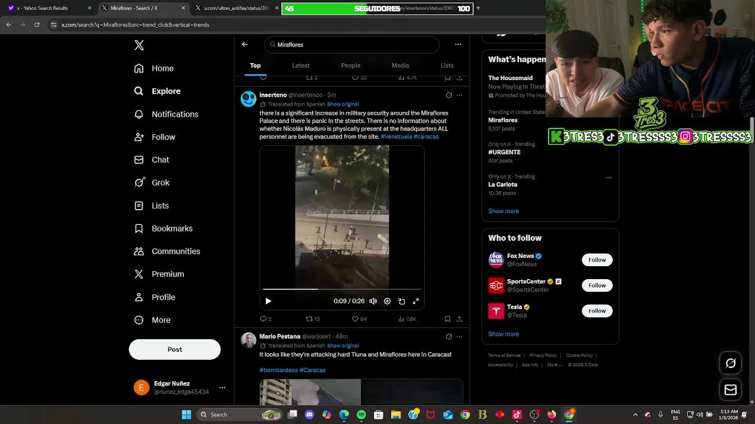Switch to the Media tab
The height and width of the screenshot is (424, 755).
click(401, 65)
